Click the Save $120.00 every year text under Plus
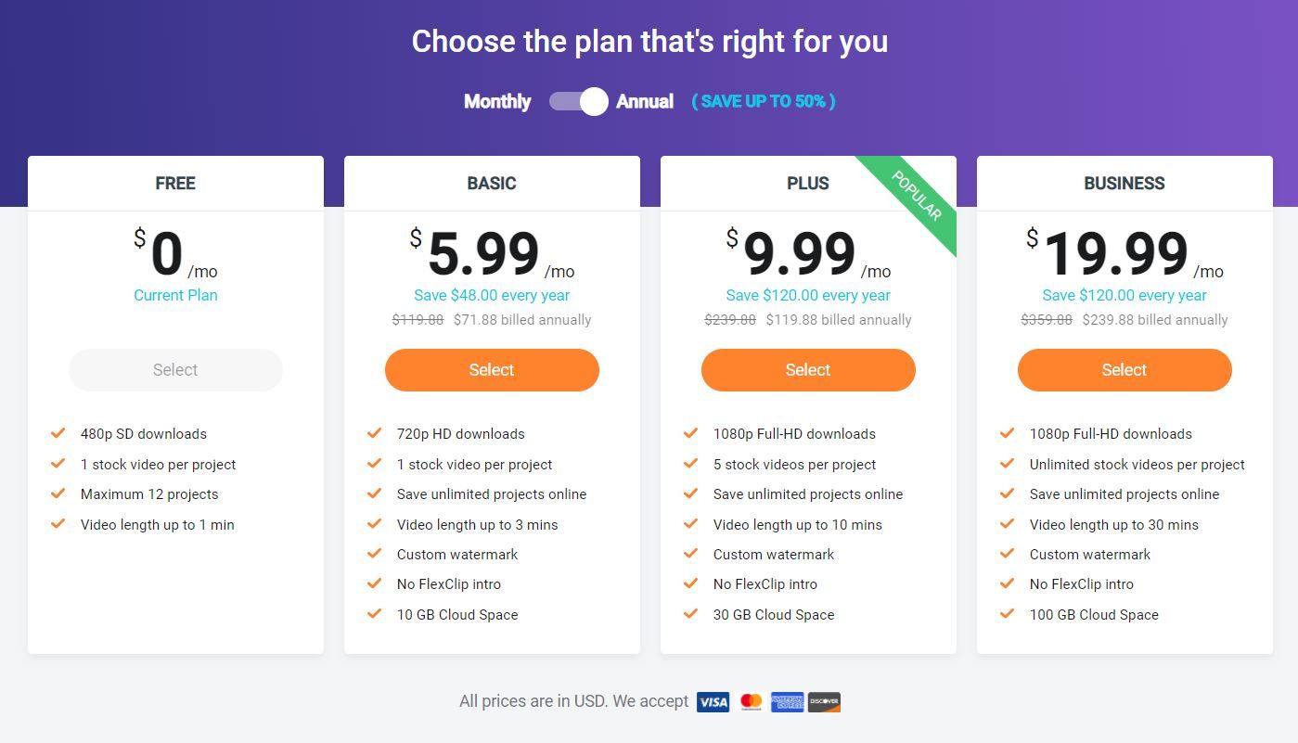Viewport: 1298px width, 743px height. (x=808, y=295)
